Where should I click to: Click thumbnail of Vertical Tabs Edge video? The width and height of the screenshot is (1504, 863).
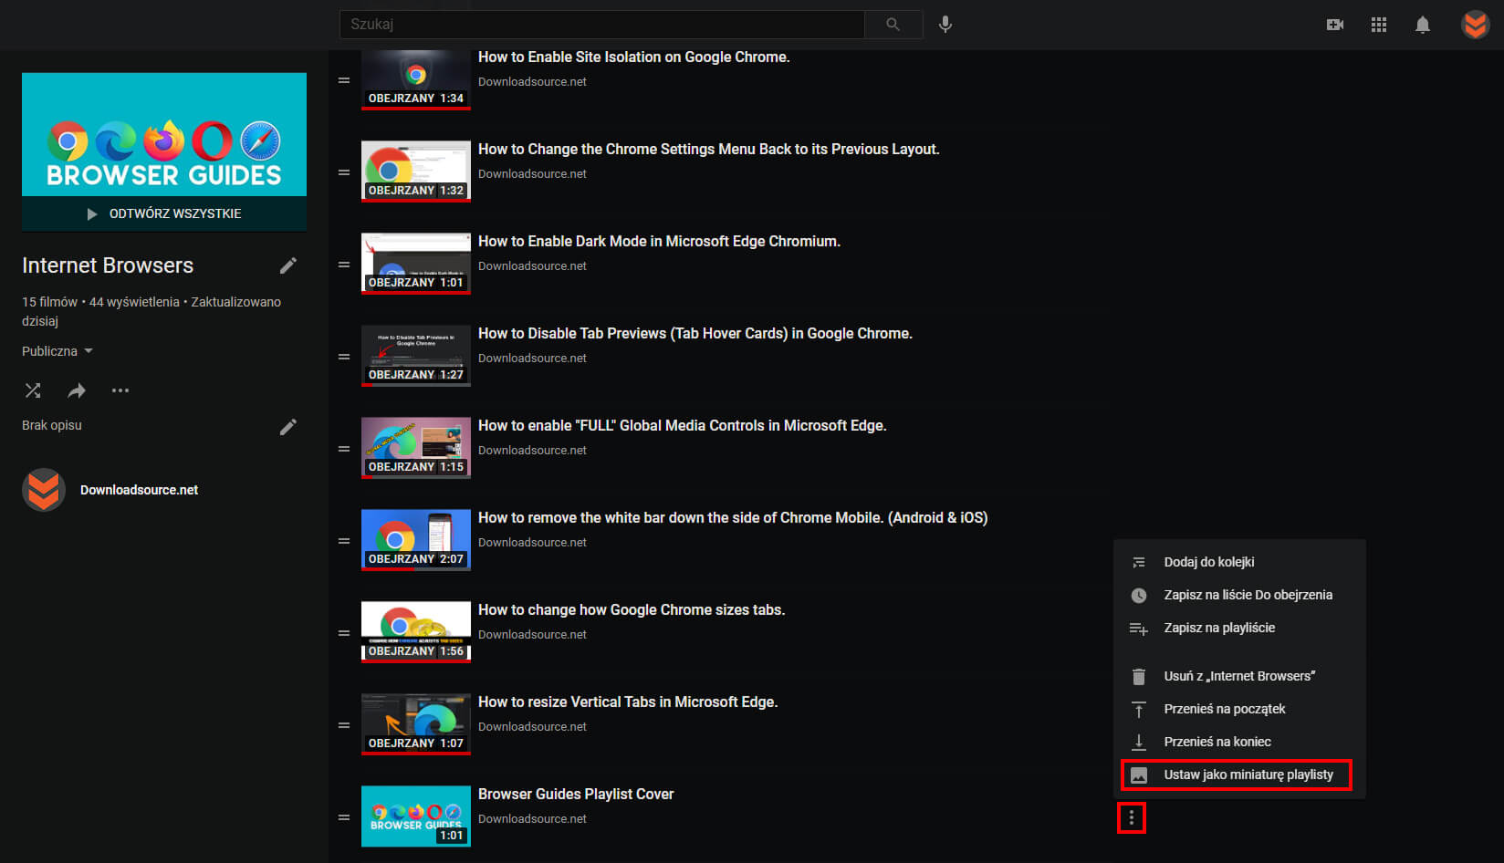tap(416, 724)
